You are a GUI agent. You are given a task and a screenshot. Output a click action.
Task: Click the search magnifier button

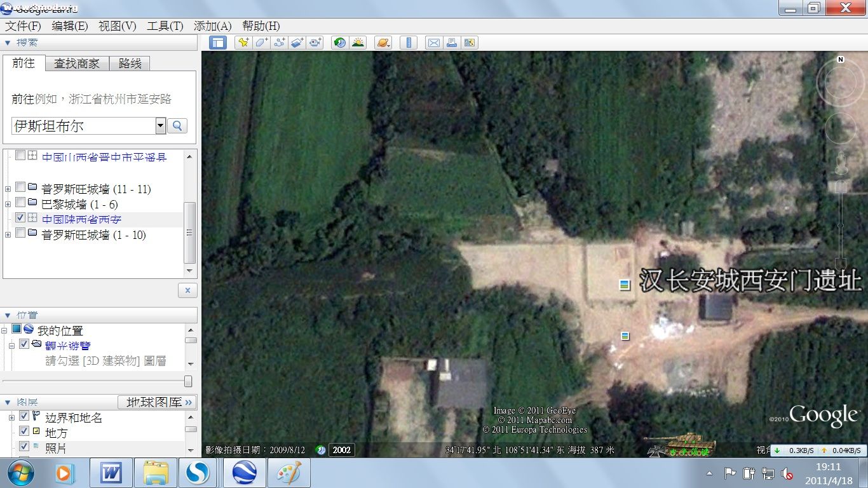177,126
